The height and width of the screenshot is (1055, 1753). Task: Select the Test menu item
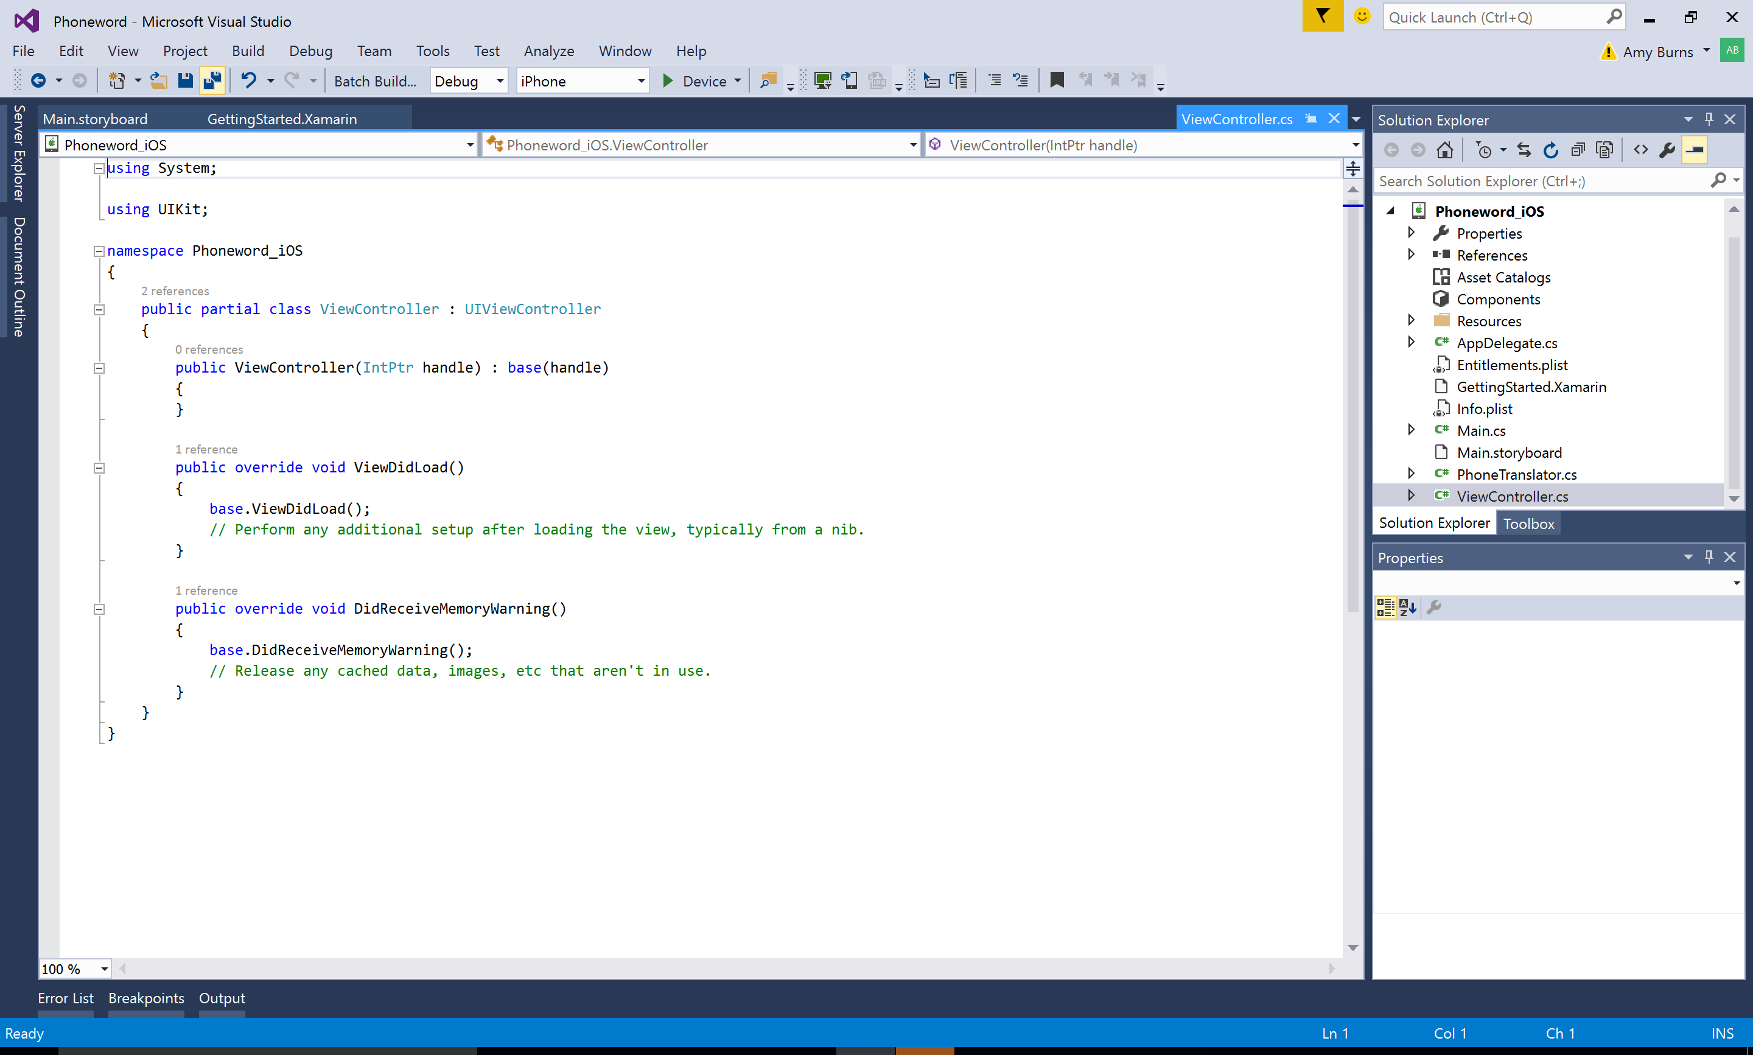tap(486, 50)
